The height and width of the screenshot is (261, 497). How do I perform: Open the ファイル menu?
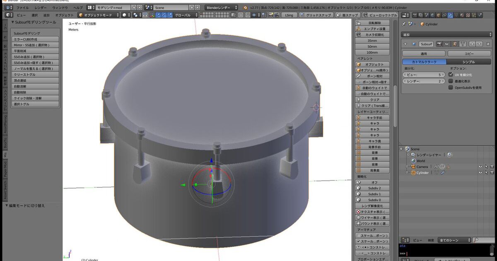pyautogui.click(x=22, y=7)
